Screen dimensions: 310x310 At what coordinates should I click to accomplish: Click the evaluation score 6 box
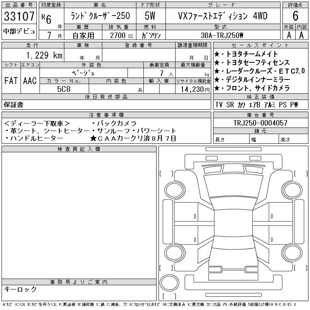[x=295, y=16]
